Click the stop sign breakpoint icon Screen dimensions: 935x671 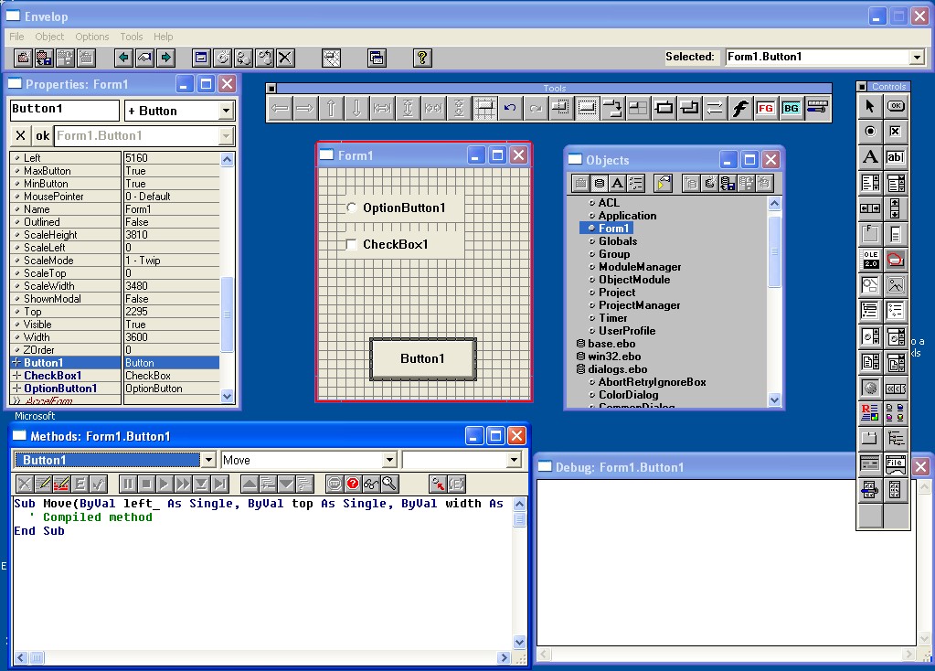pyautogui.click(x=335, y=484)
